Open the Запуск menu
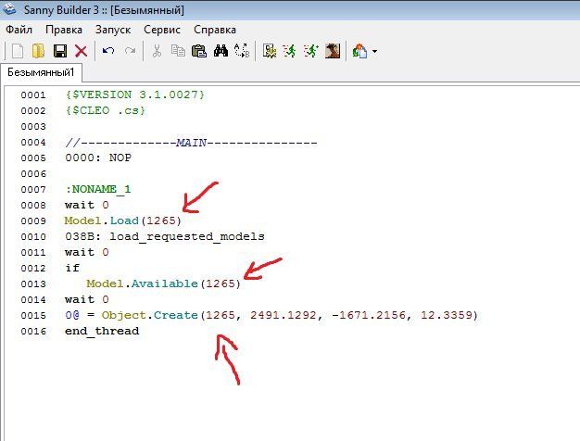This screenshot has width=580, height=441. point(113,30)
